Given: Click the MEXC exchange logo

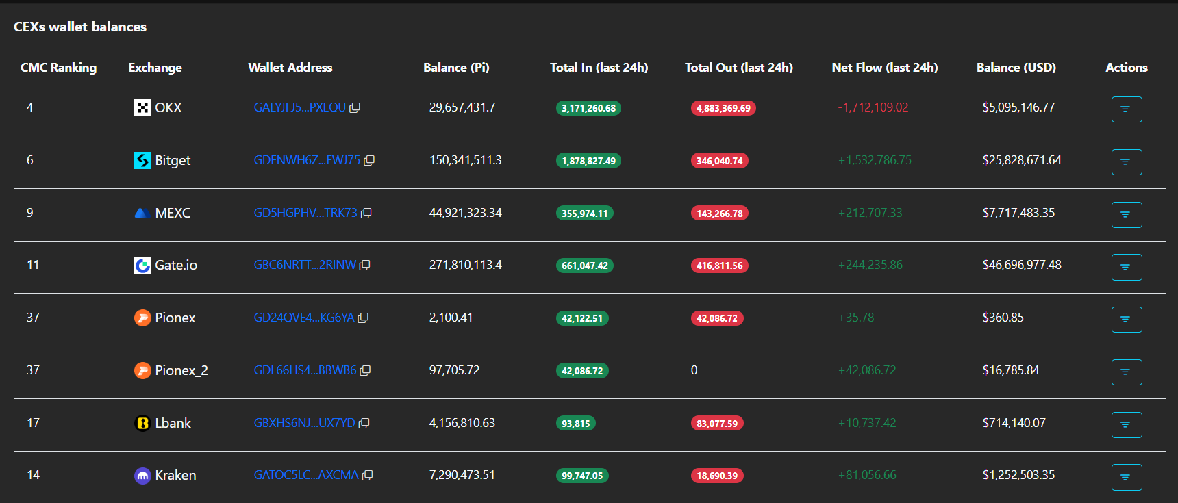Looking at the screenshot, I should click(142, 214).
